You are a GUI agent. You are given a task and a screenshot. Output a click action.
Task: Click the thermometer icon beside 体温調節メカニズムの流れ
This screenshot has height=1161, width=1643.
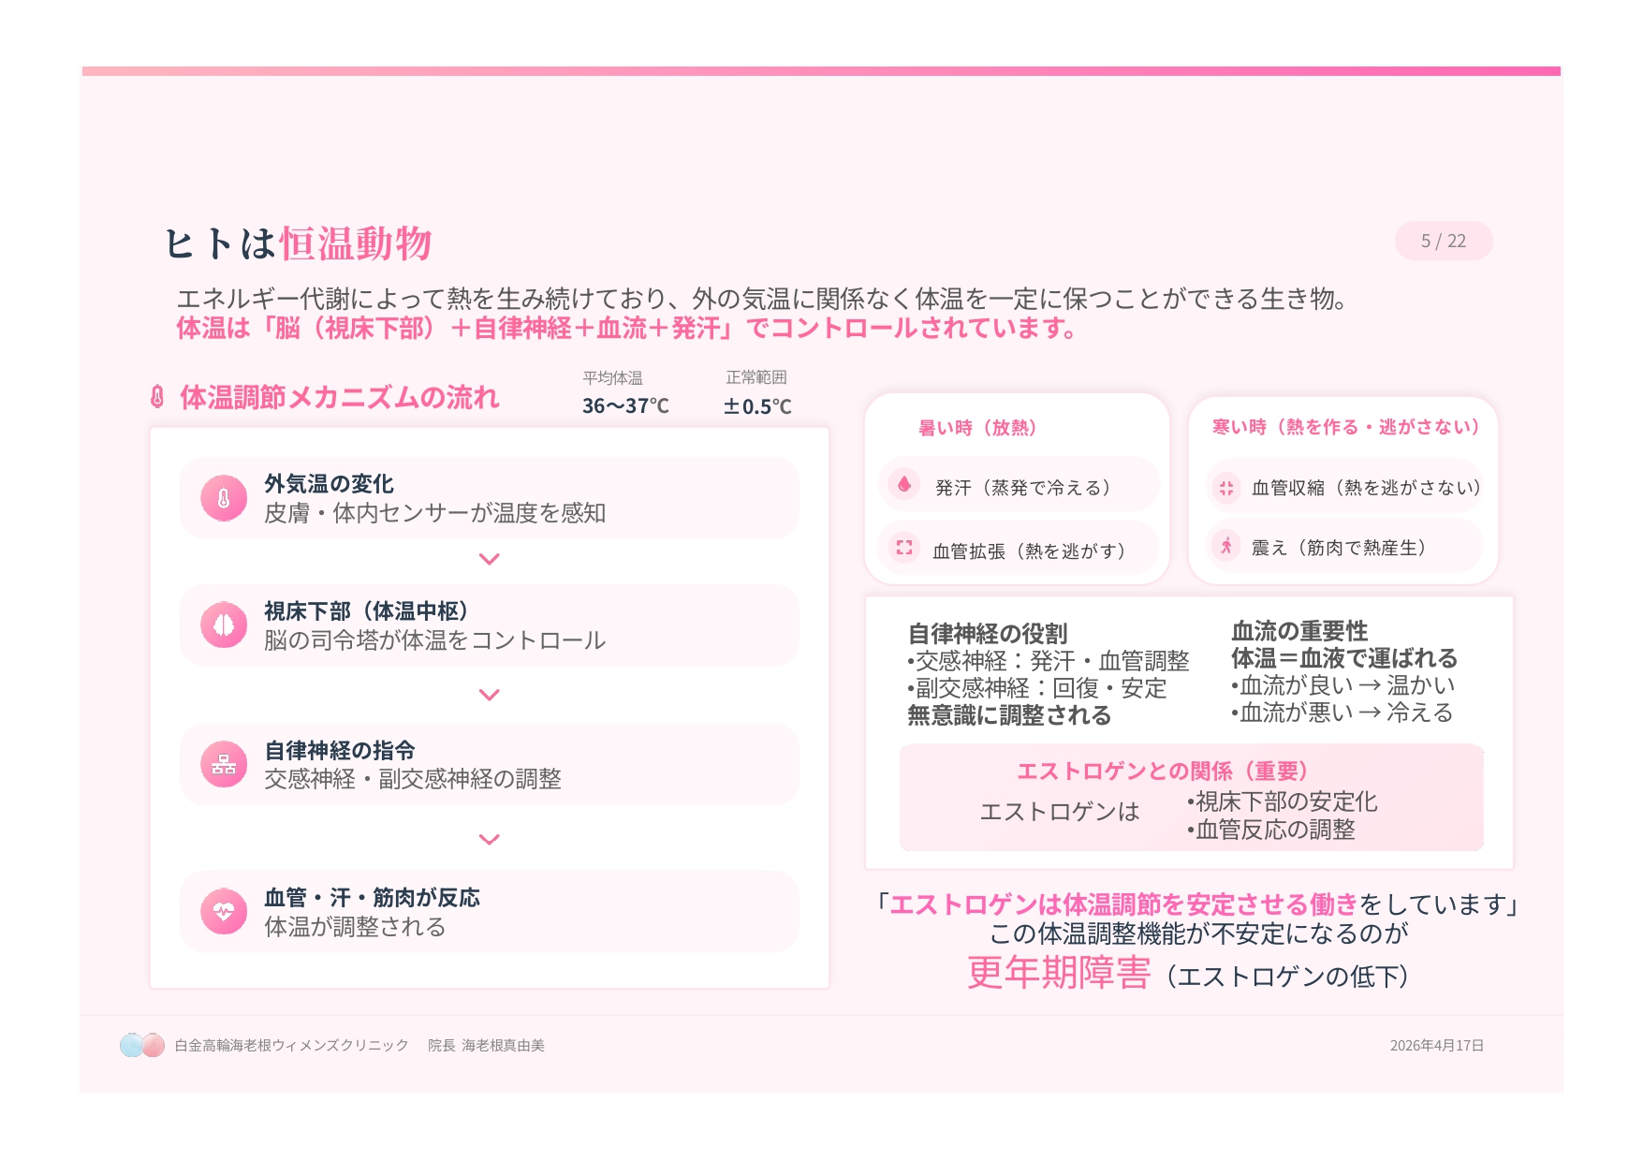(157, 397)
